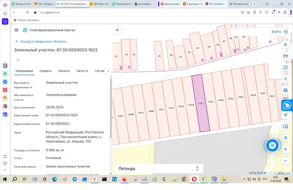Expand the Легенда panel
Screen dimensions: 293x190
(x=159, y=168)
